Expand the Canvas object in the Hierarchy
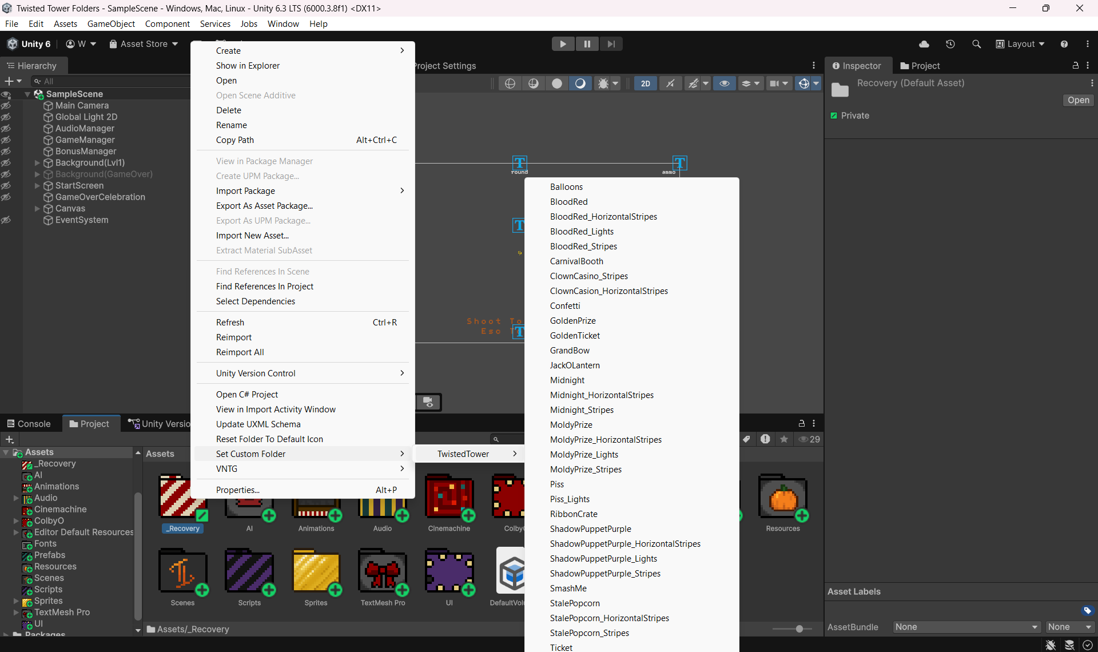The height and width of the screenshot is (652, 1098). [x=37, y=209]
